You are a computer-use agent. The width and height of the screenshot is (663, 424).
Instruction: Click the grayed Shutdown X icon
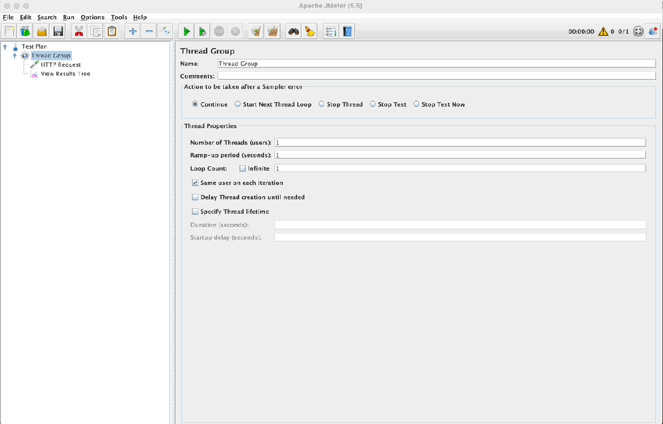click(x=235, y=31)
